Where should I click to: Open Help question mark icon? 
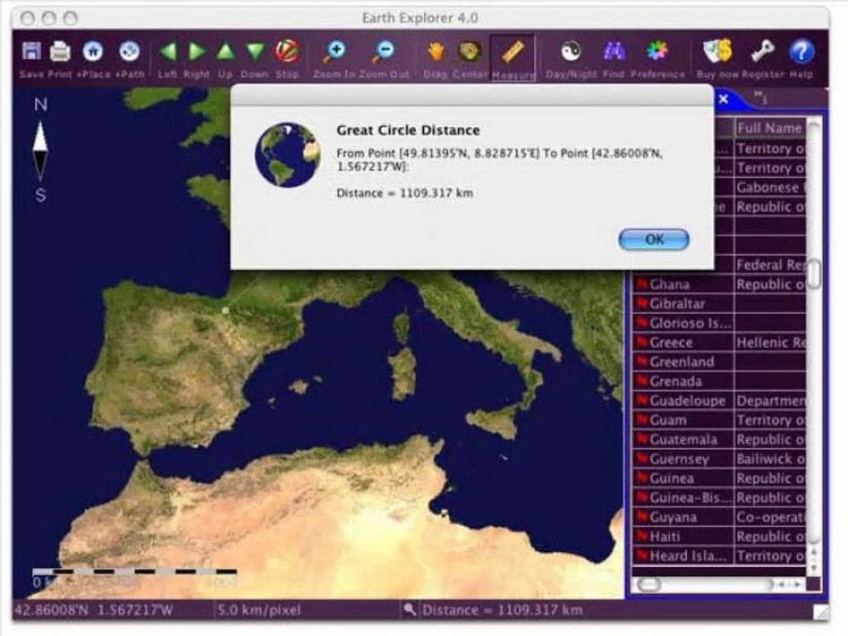pyautogui.click(x=801, y=52)
